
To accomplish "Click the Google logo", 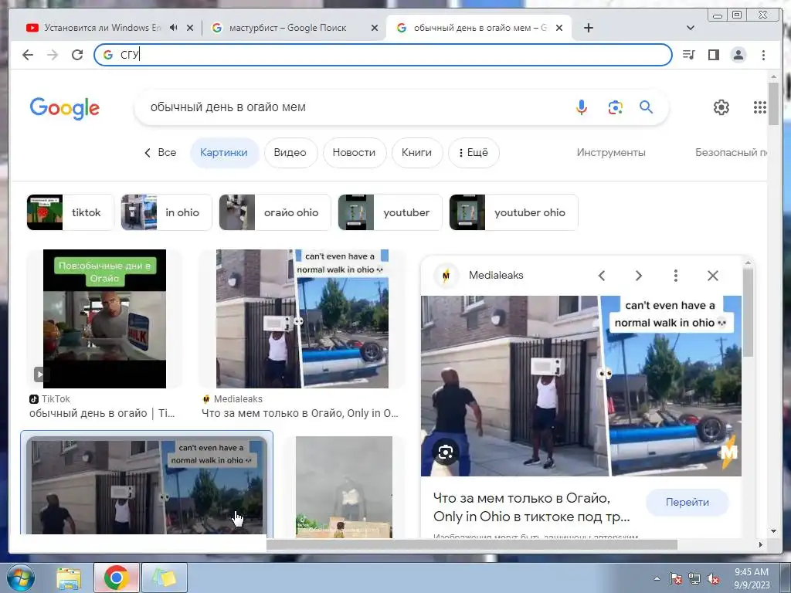I will point(65,108).
